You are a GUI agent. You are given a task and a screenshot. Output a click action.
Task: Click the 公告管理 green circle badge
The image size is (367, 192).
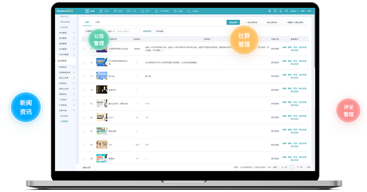[99, 39]
